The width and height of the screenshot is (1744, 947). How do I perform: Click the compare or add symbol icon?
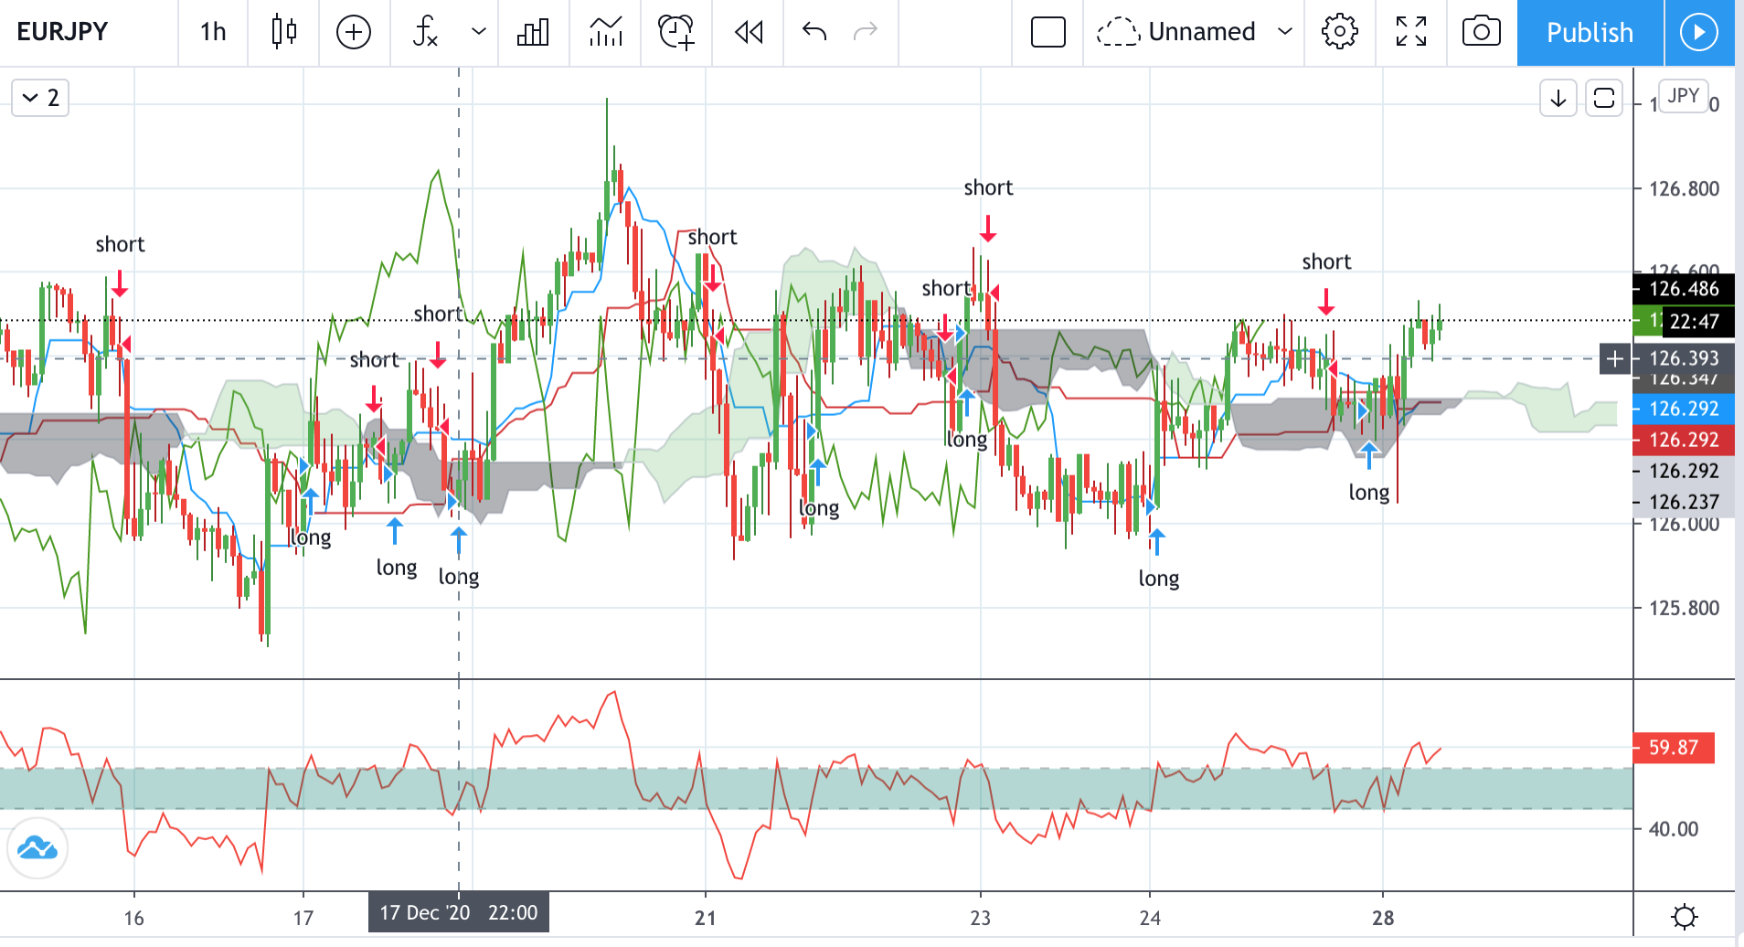point(354,32)
